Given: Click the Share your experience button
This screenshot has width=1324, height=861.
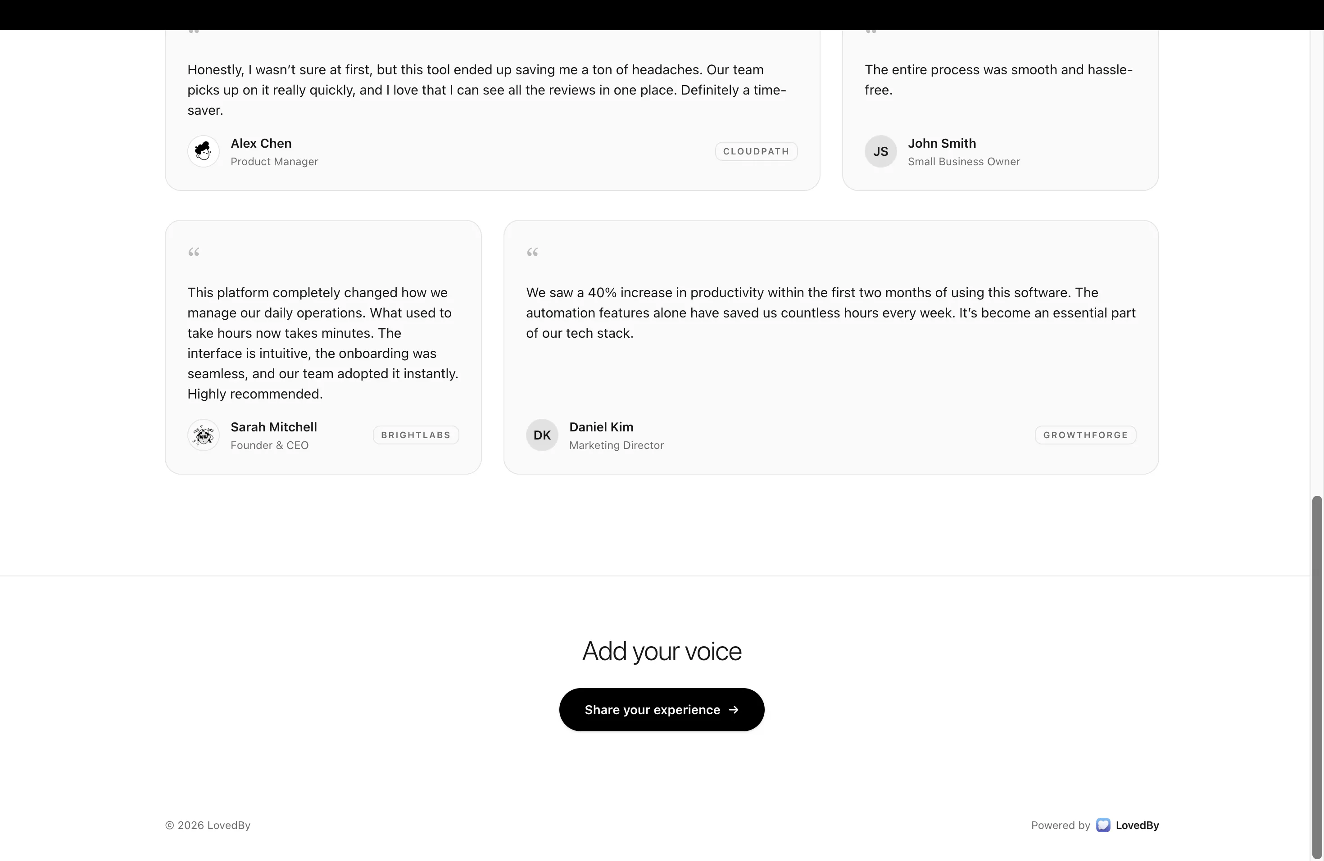Looking at the screenshot, I should click(x=662, y=710).
